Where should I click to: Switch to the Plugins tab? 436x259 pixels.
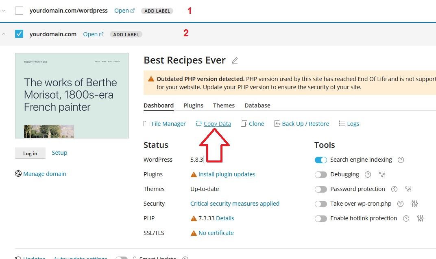pyautogui.click(x=193, y=105)
